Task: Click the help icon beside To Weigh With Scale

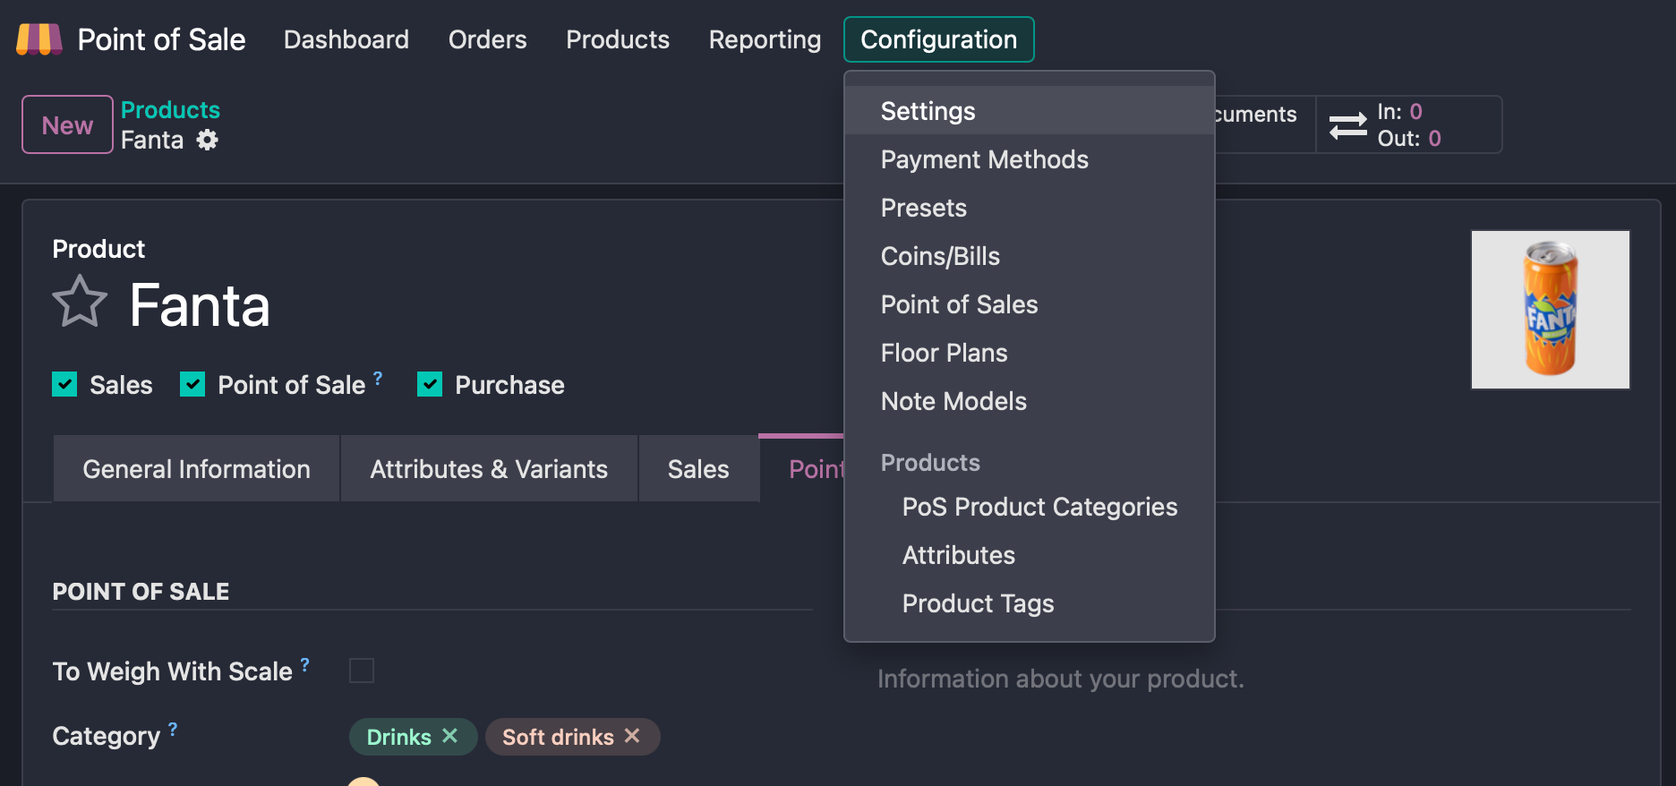Action: click(305, 664)
